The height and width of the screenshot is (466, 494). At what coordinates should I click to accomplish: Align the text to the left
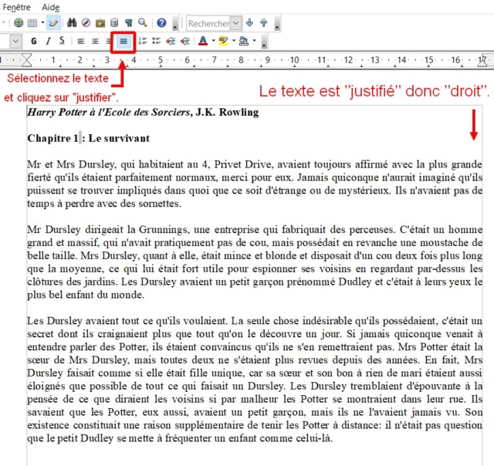pyautogui.click(x=81, y=41)
